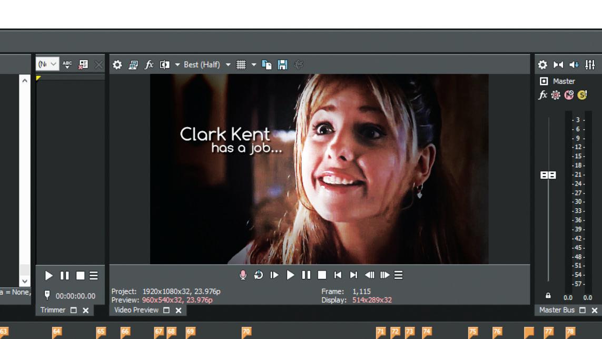Select timeline marker 78
This screenshot has height=339, width=602.
[570, 332]
